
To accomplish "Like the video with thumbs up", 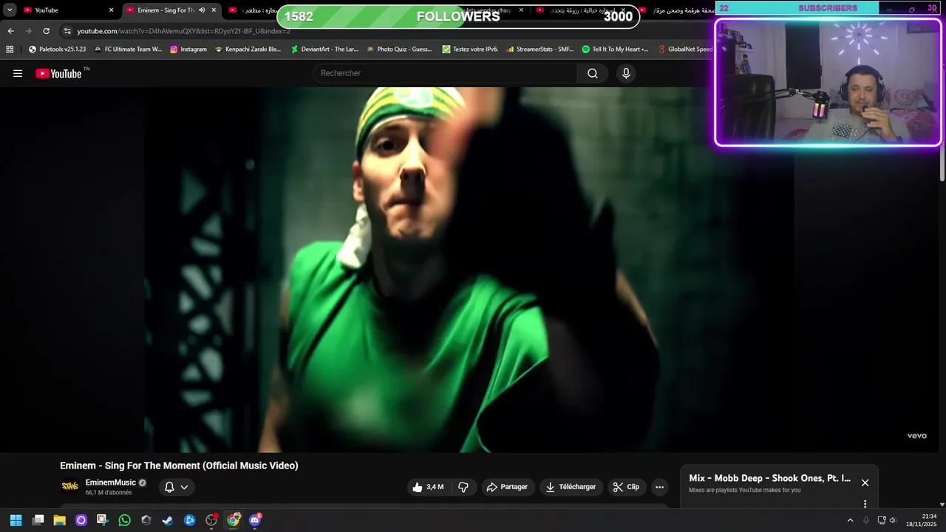I will [429, 487].
